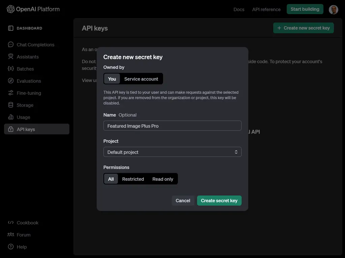This screenshot has width=345, height=258.
Task: Open the user profile avatar
Action: point(333,10)
